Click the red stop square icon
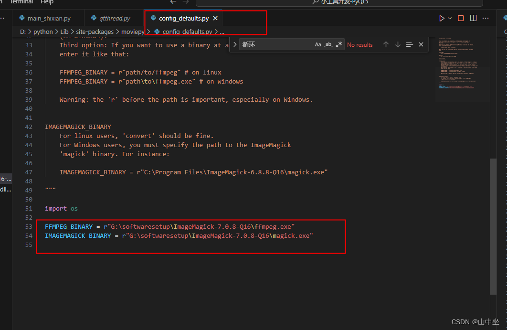507x330 pixels. [461, 18]
